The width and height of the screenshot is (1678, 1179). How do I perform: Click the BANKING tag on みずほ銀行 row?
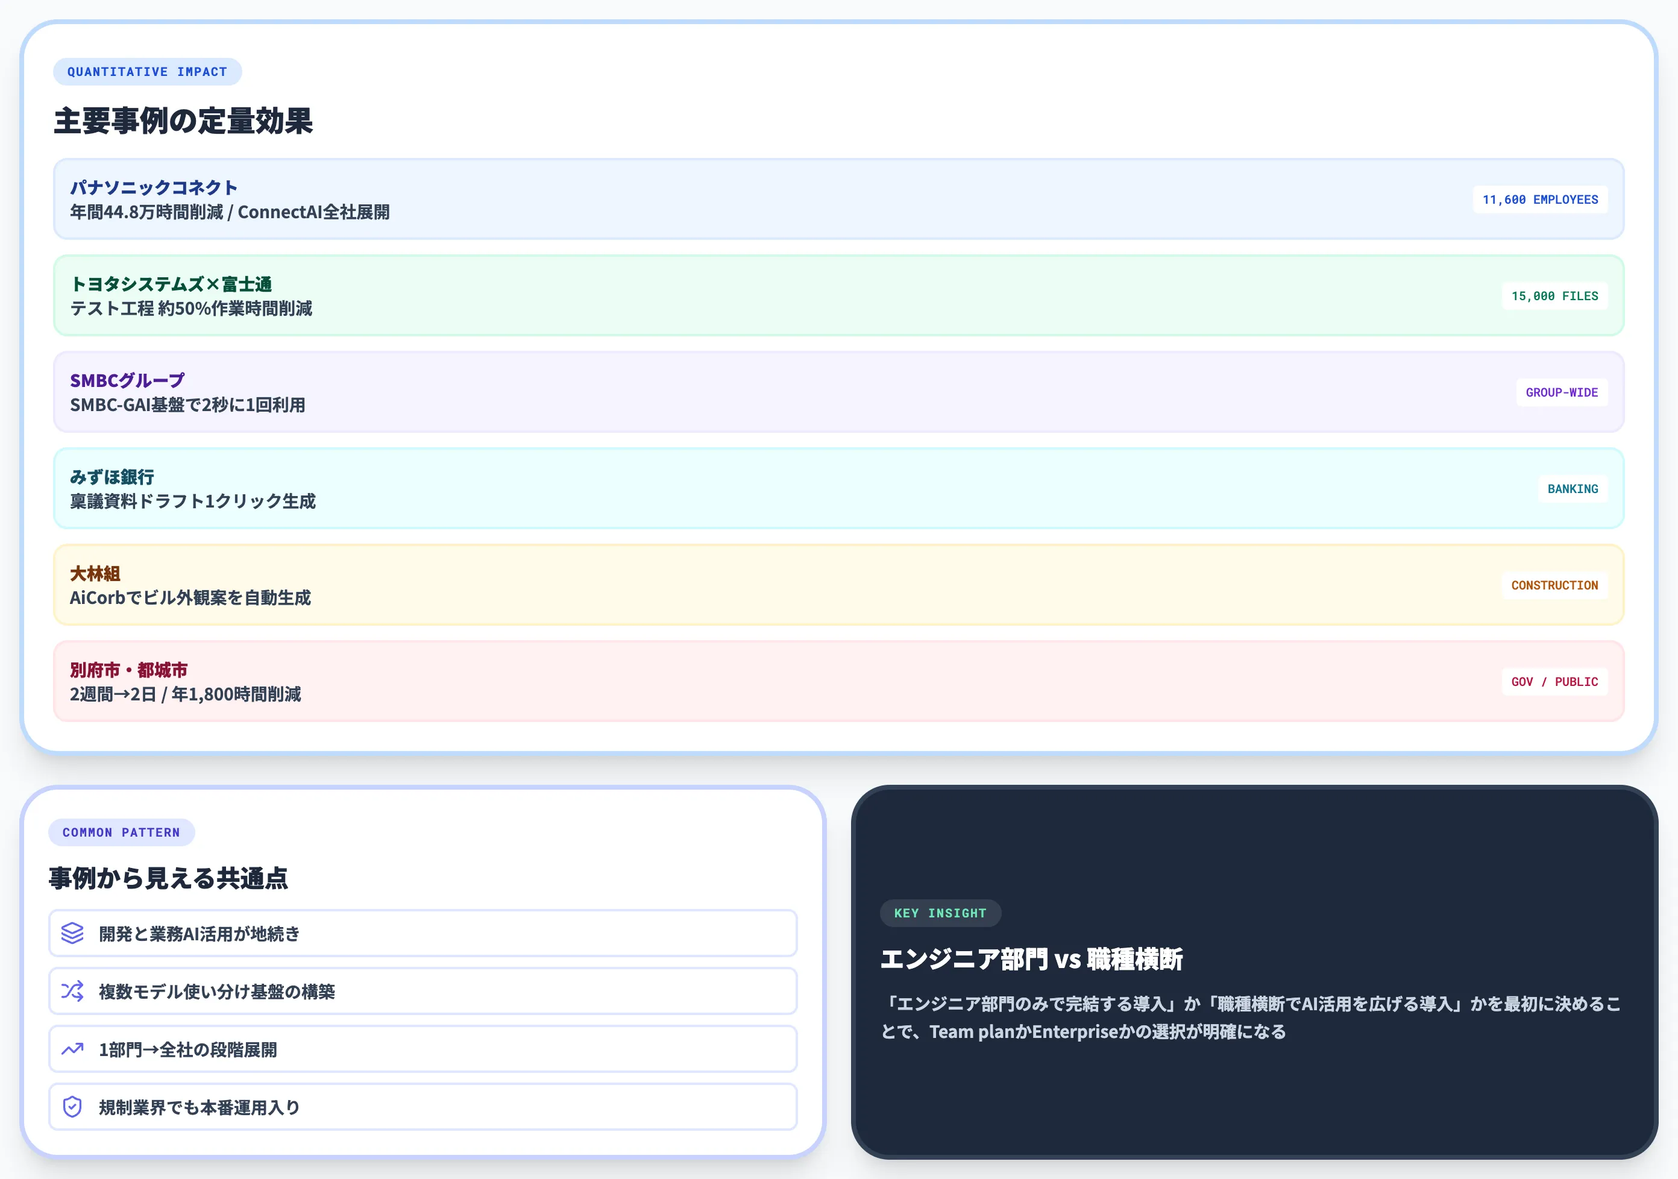click(x=1573, y=489)
